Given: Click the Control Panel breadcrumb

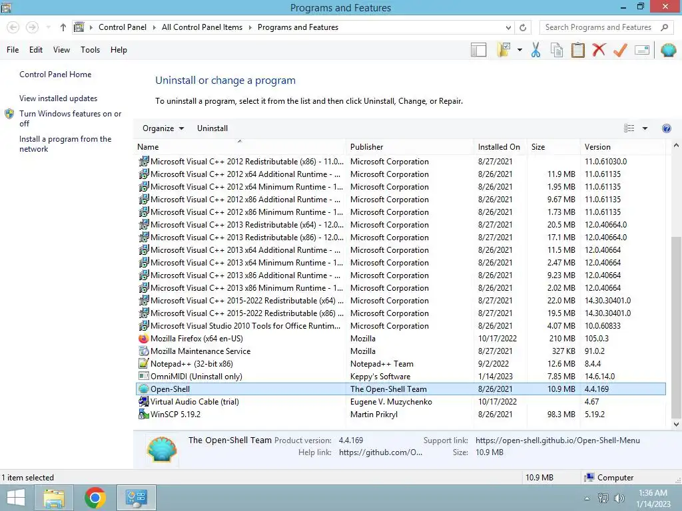Looking at the screenshot, I should click(x=123, y=27).
